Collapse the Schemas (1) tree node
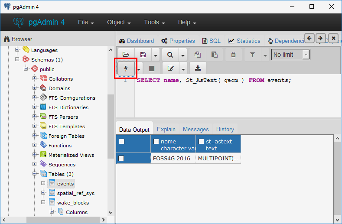This screenshot has height=224, width=342. tap(17, 59)
